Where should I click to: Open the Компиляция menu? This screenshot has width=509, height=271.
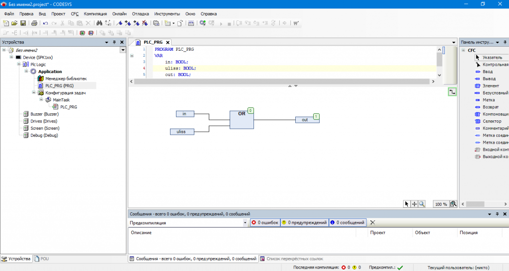95,14
